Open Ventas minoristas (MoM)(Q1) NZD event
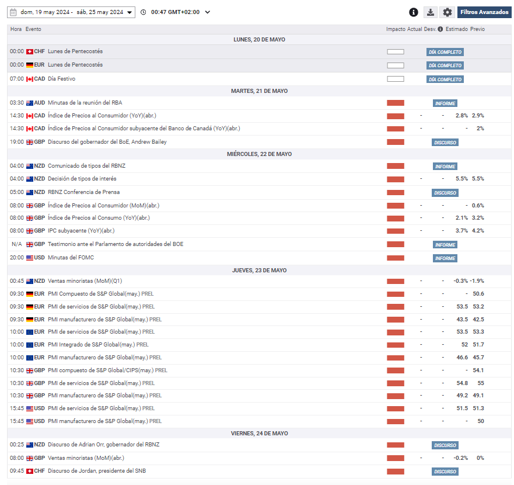 tap(85, 281)
